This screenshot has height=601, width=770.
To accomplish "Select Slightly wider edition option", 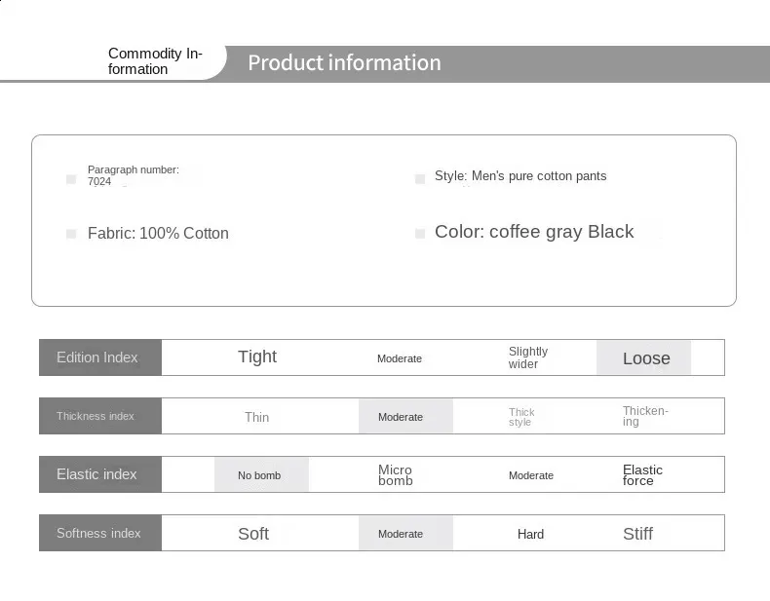I will click(x=528, y=357).
